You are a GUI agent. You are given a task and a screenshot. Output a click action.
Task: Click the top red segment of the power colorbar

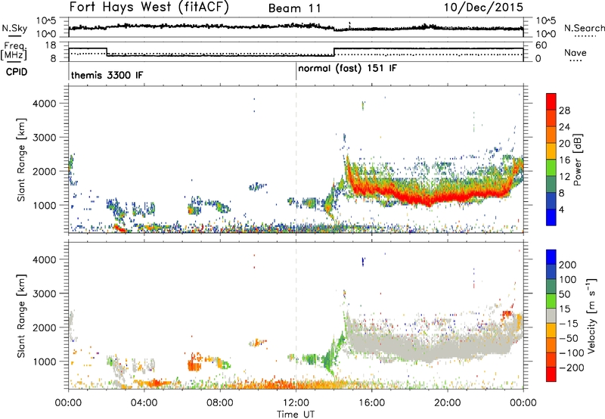point(551,102)
